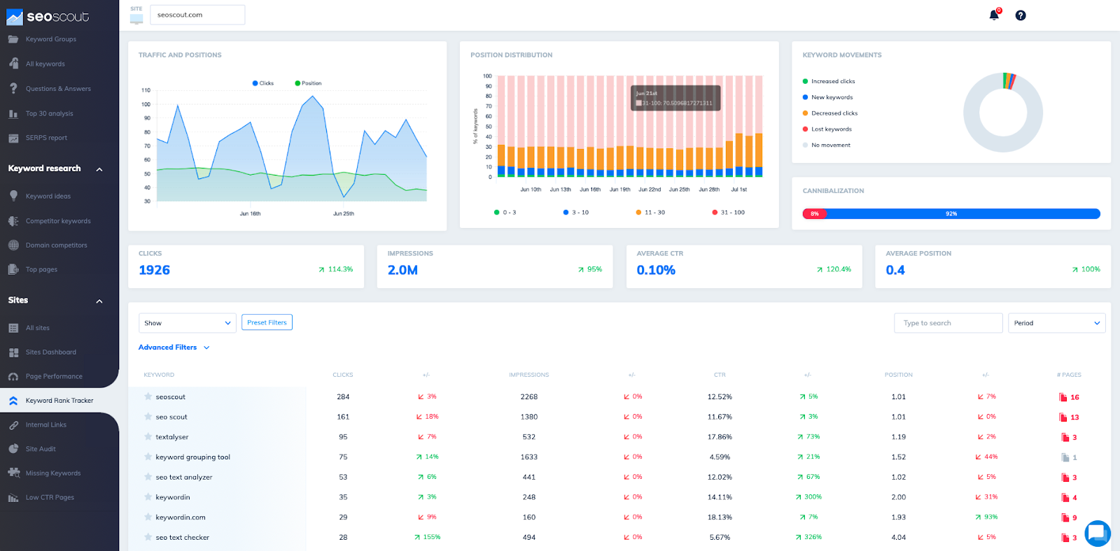Collapse the Sites sidebar section
Screen dimensions: 1120x551
pyautogui.click(x=99, y=301)
